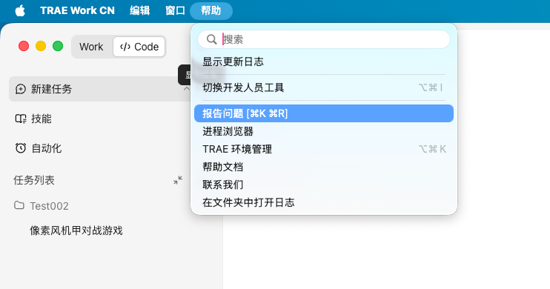The image size is (550, 289).
Task: Select 显示更新日志
Action: [x=324, y=62]
